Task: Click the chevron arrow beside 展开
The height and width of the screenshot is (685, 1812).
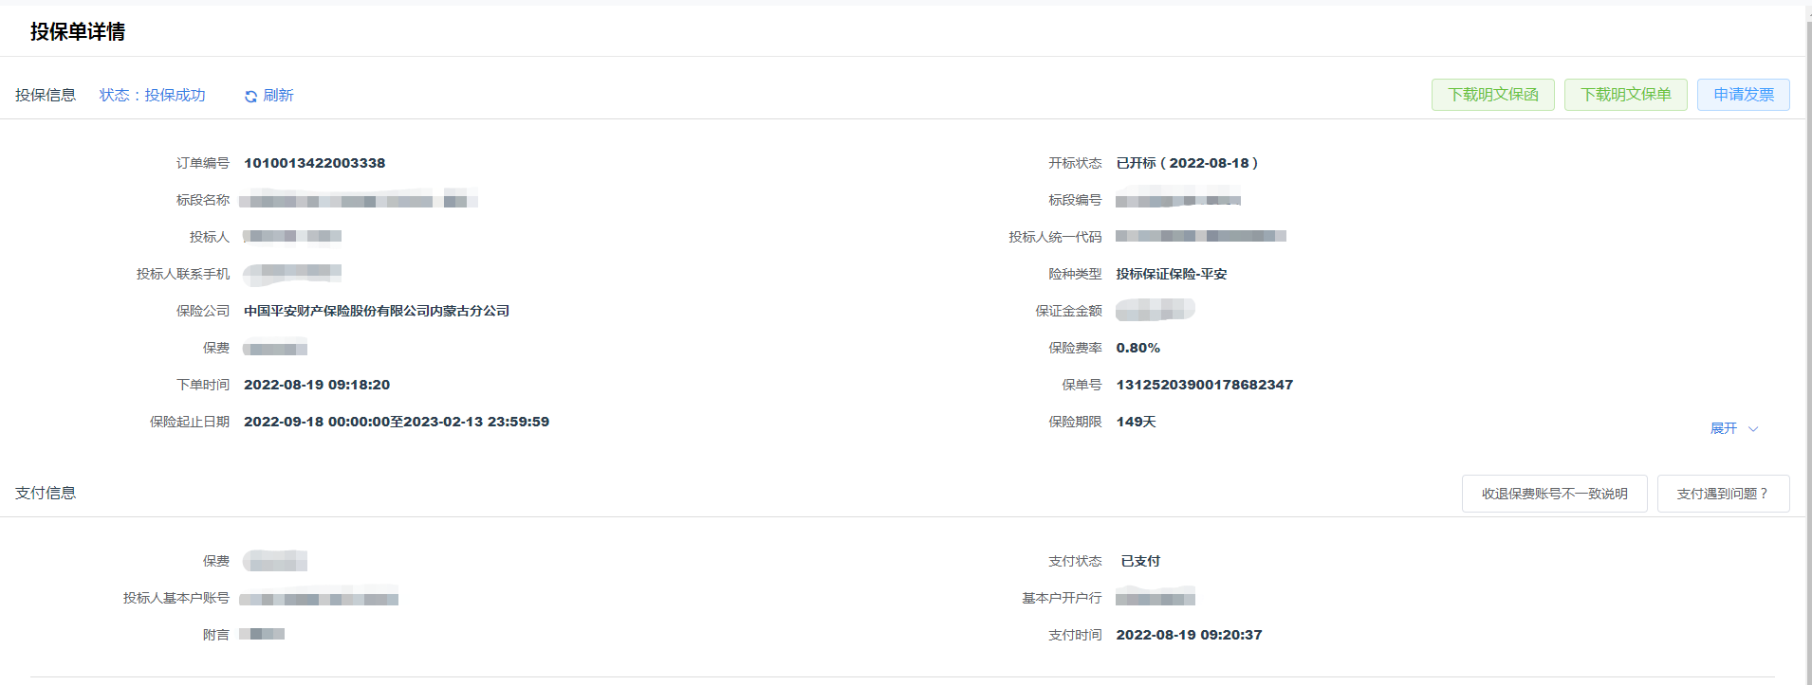Action: point(1753,429)
